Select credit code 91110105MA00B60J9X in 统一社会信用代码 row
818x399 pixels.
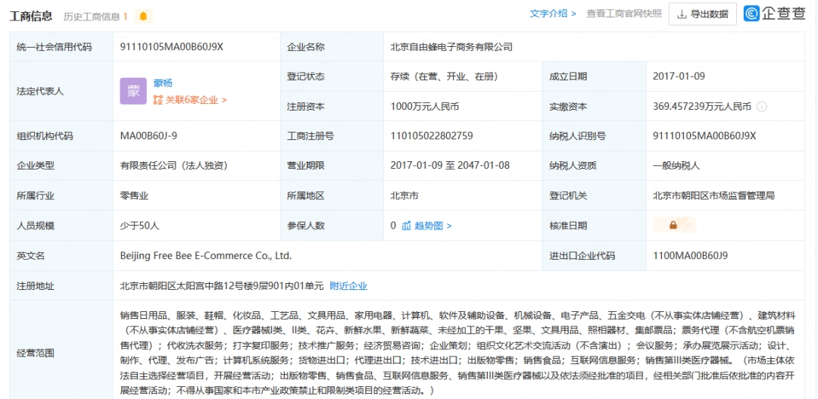tap(172, 46)
